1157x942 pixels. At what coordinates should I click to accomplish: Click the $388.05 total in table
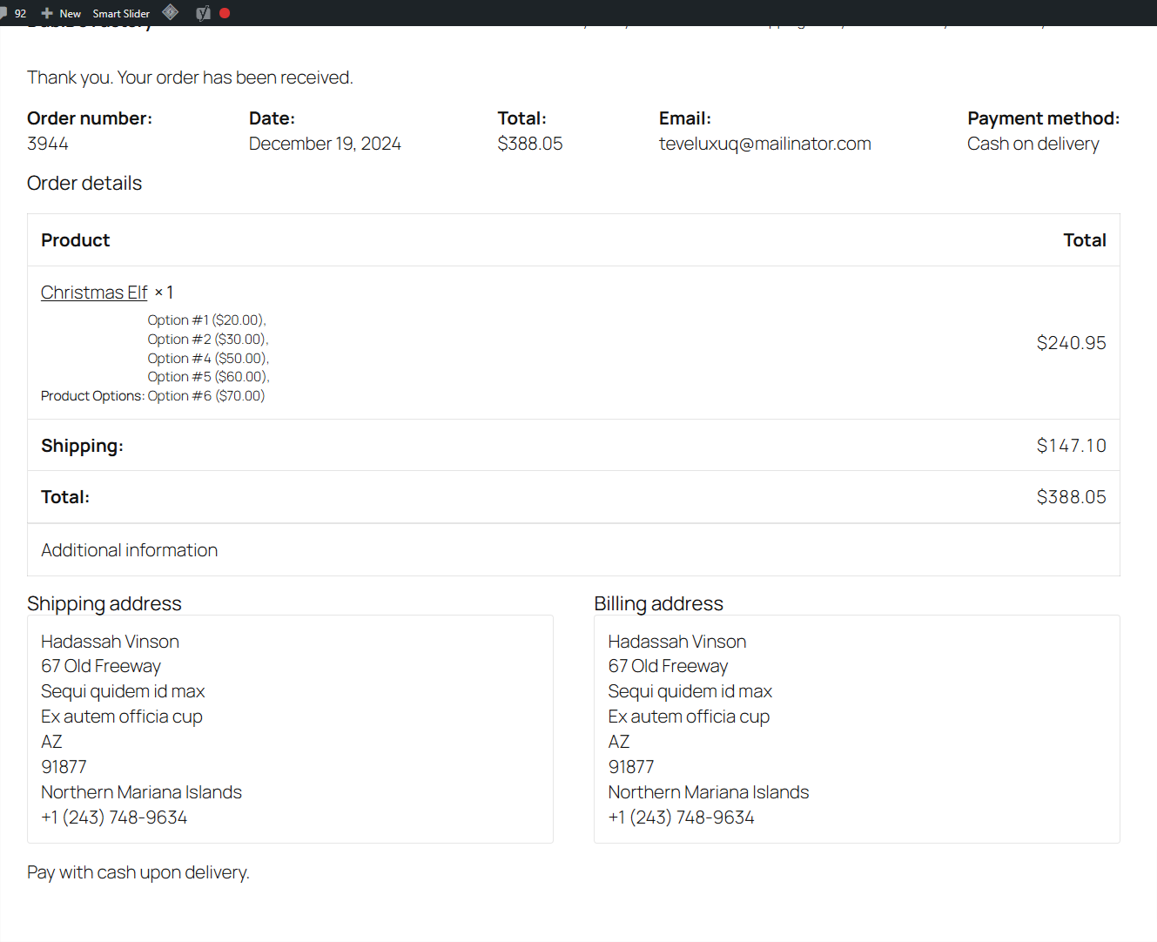tap(1071, 497)
